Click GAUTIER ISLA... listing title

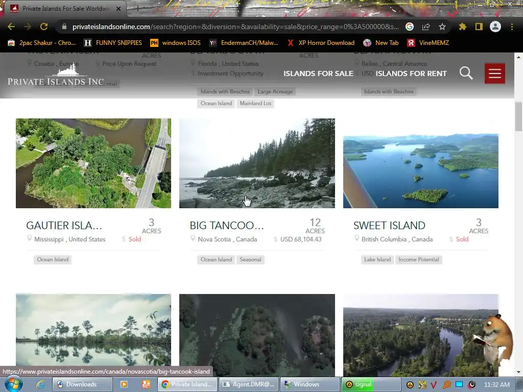[64, 225]
